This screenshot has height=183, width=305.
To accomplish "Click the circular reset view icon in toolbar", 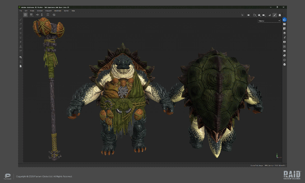I will tap(54, 15).
